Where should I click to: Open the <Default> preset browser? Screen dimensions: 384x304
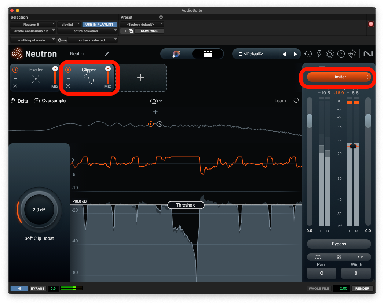pyautogui.click(x=253, y=54)
